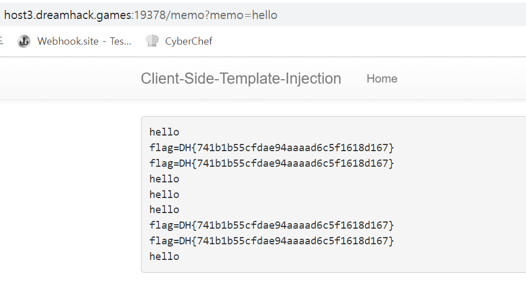Click host3.dreamhack.games in the address bar
Image resolution: width=526 pixels, height=304 pixels.
click(x=67, y=15)
